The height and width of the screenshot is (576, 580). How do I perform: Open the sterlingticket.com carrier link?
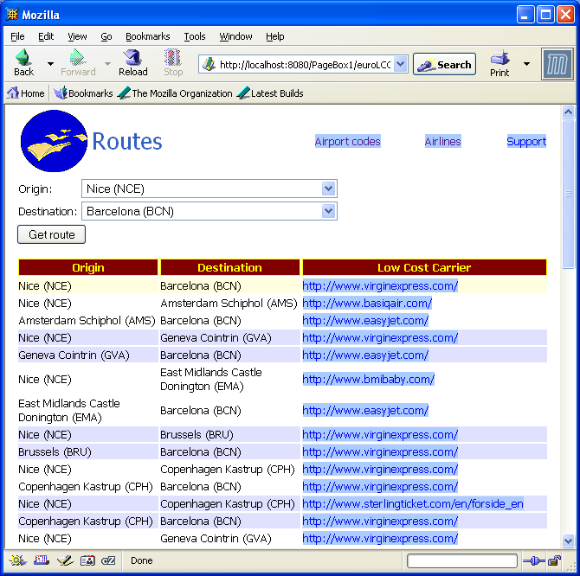pyautogui.click(x=413, y=504)
